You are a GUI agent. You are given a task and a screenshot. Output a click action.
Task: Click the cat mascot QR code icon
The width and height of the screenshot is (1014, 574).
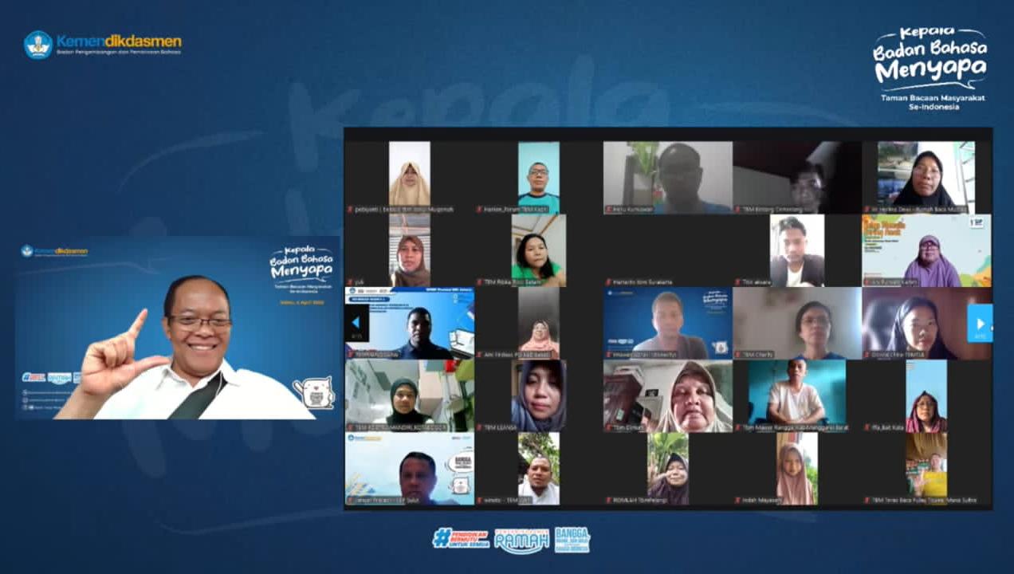[313, 392]
